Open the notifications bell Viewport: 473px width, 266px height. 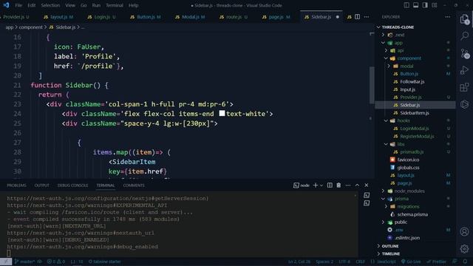pos(465,262)
